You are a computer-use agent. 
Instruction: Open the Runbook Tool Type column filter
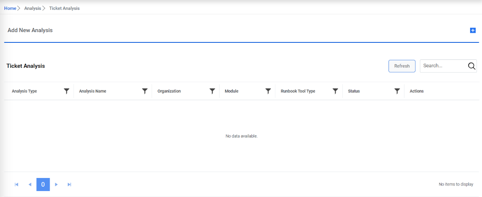tap(335, 91)
